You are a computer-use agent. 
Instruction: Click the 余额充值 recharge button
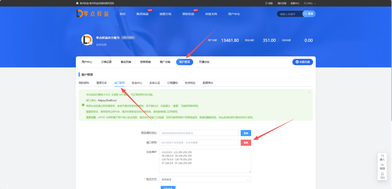302,62
